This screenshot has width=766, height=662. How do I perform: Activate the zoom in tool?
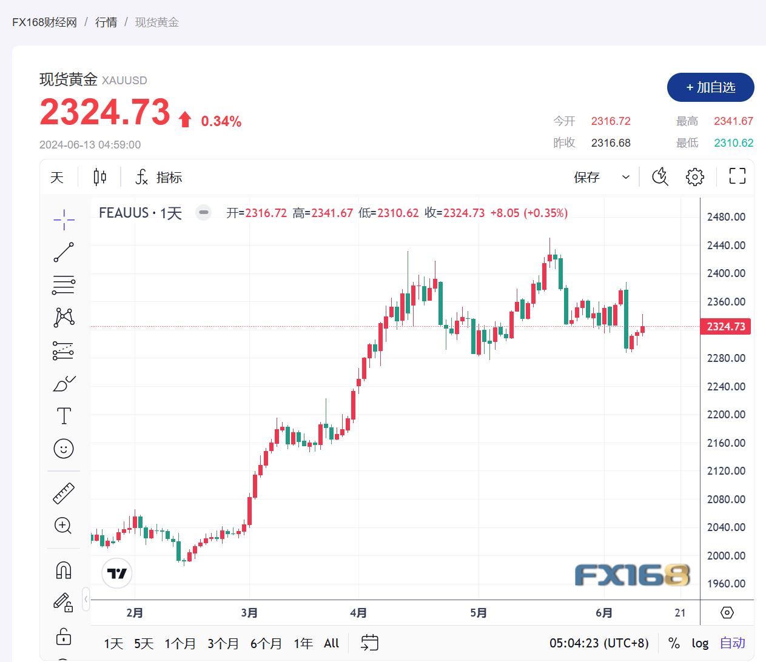click(64, 526)
